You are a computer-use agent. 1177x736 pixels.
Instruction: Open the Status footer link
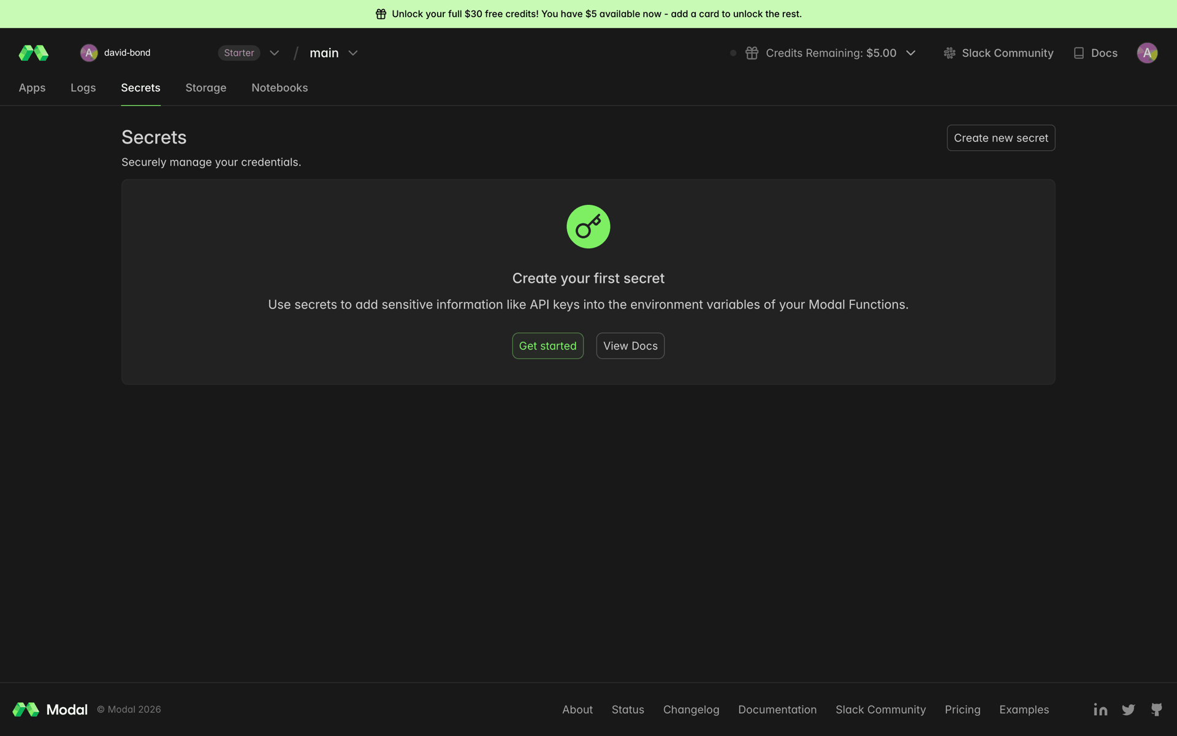pos(628,710)
